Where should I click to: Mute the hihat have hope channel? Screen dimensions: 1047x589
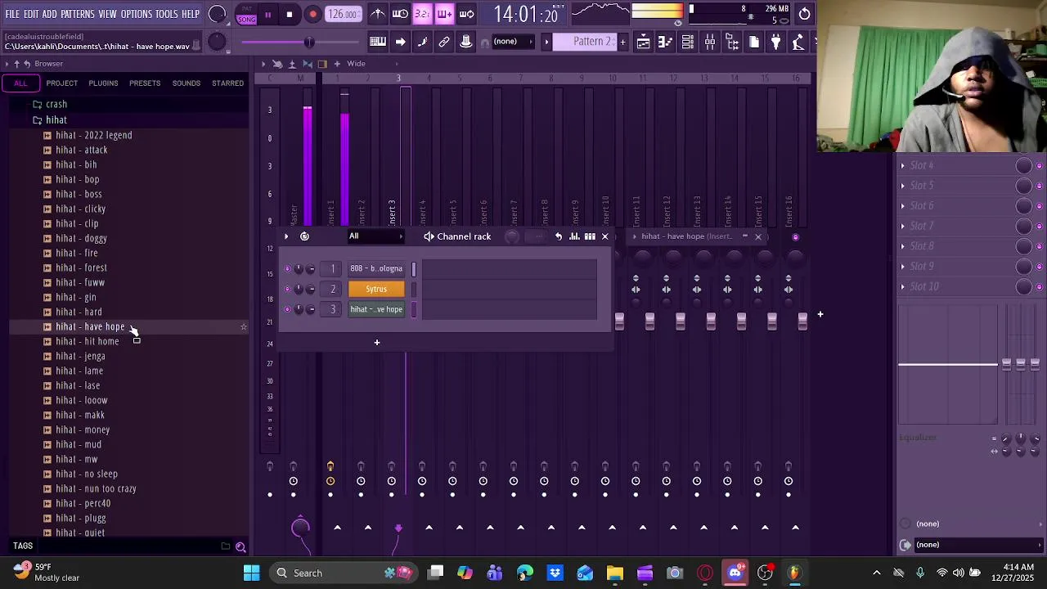click(x=287, y=309)
